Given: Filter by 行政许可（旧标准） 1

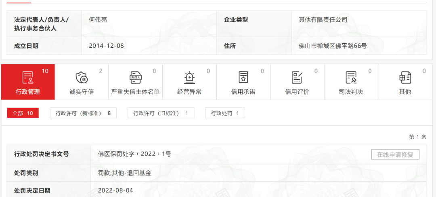Looking at the screenshot, I should [x=161, y=113].
